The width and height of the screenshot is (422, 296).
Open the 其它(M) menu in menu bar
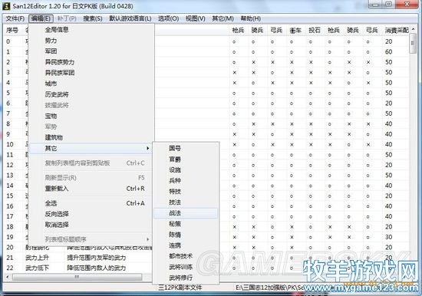[223, 18]
